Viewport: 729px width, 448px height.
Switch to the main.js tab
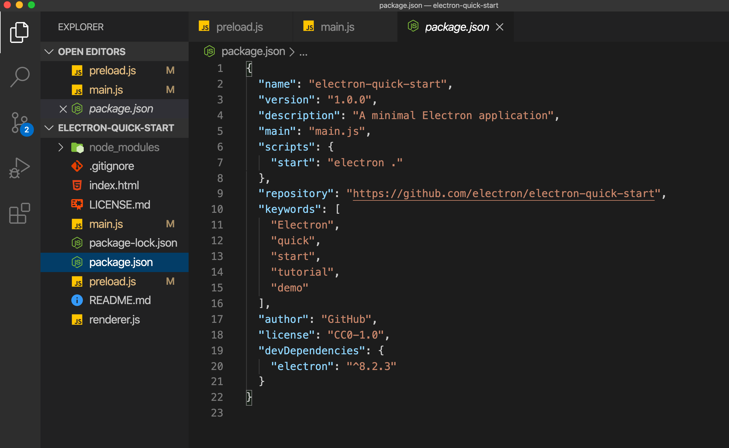(337, 27)
